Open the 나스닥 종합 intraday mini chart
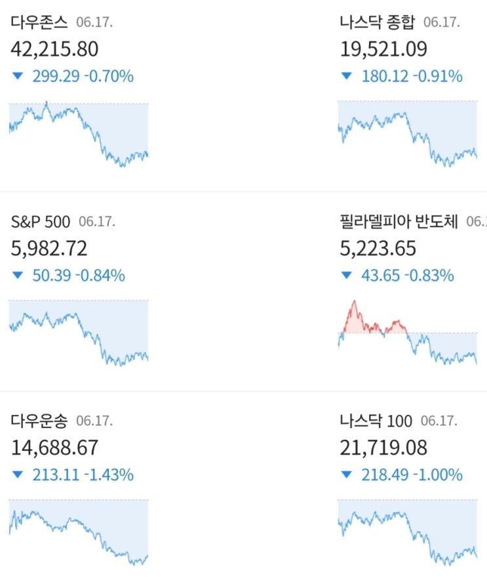 [x=408, y=135]
